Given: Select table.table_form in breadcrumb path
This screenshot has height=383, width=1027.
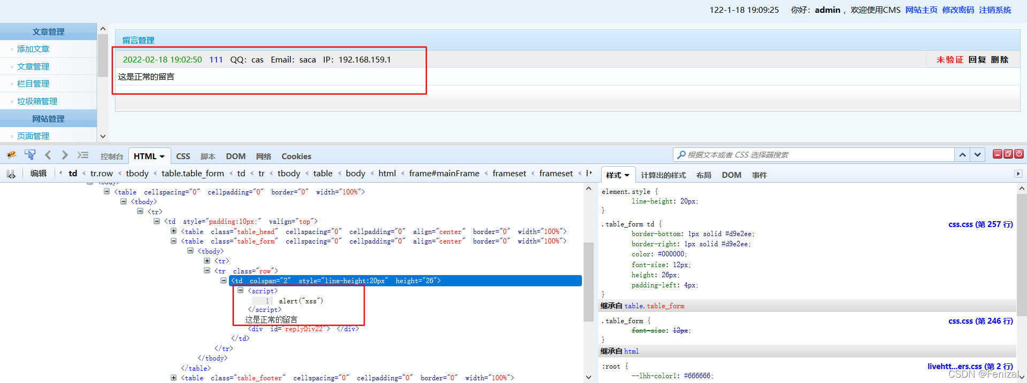Looking at the screenshot, I should tap(193, 174).
